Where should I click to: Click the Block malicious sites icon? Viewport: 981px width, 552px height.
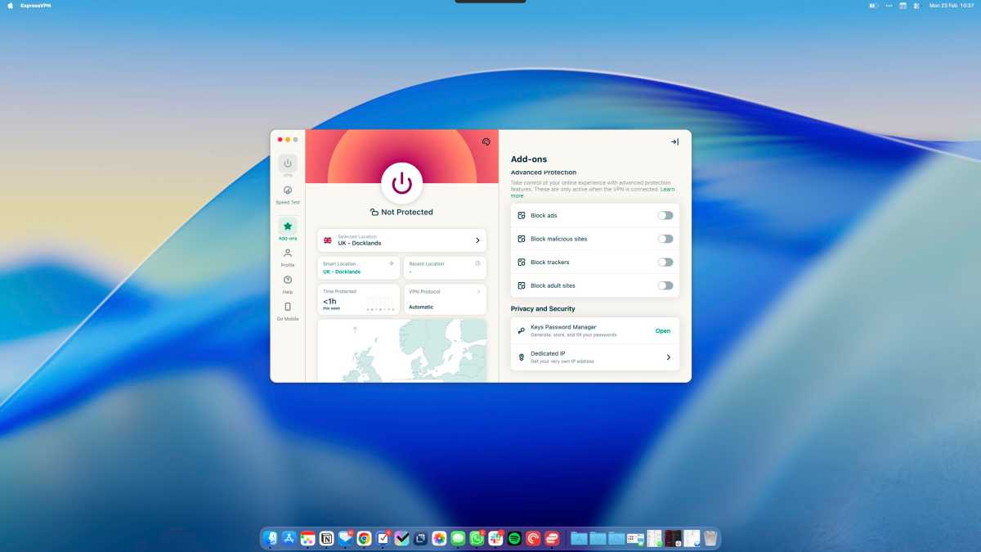pos(522,239)
